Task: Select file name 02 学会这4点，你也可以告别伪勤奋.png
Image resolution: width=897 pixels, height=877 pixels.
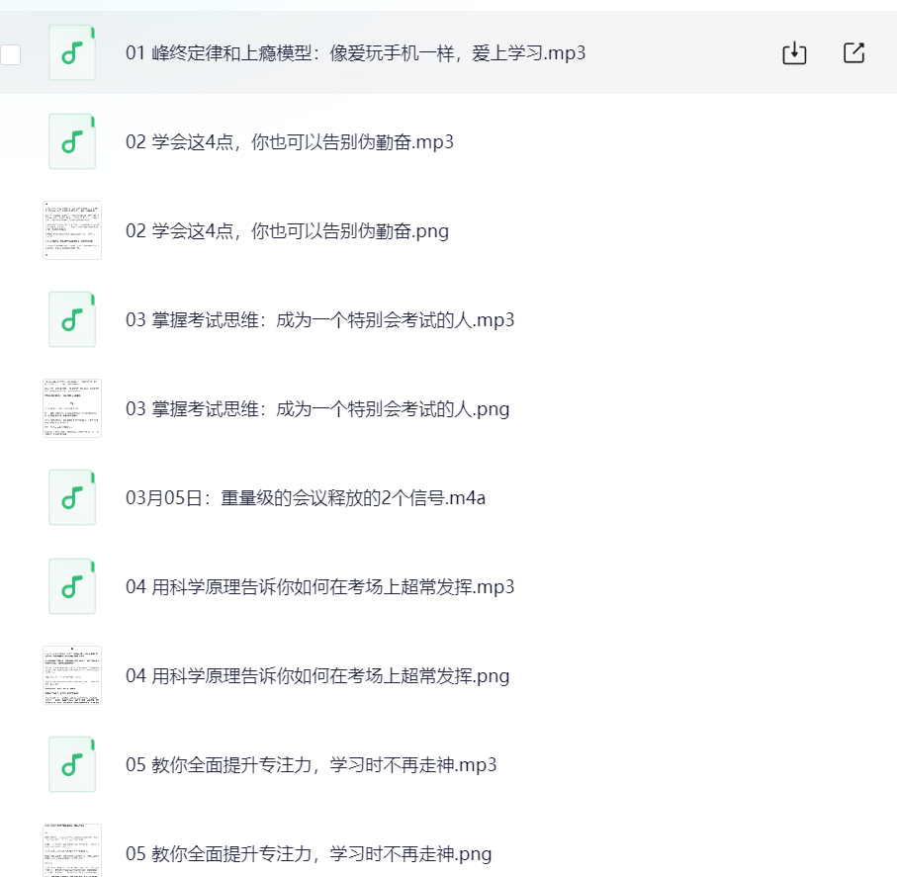Action: (287, 231)
